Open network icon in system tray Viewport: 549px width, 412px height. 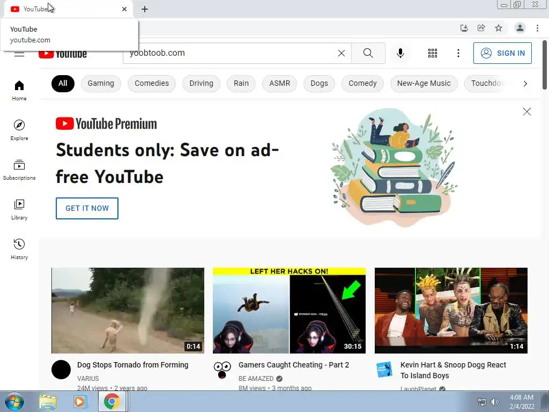pyautogui.click(x=482, y=402)
